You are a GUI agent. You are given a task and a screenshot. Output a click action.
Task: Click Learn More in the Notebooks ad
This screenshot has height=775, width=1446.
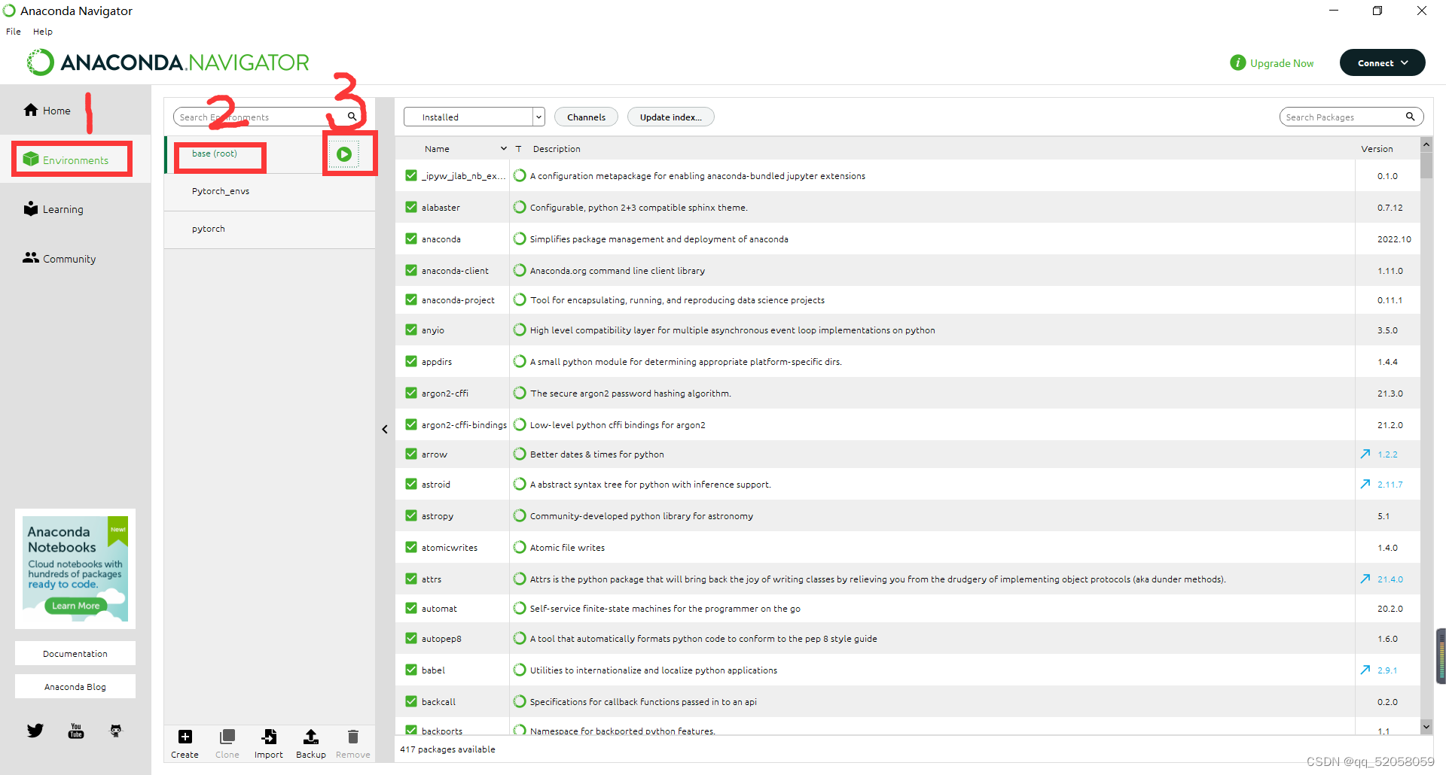pyautogui.click(x=75, y=605)
